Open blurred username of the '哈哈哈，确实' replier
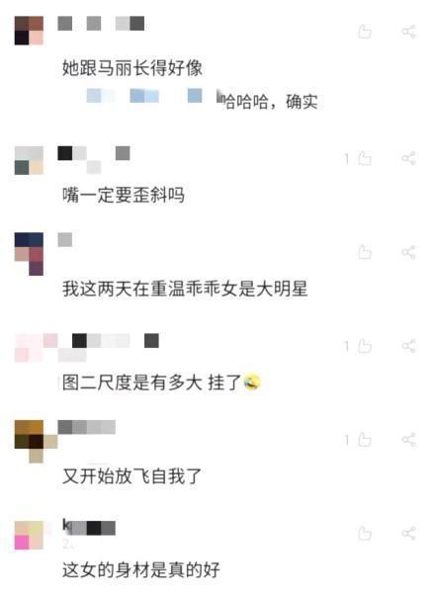Image resolution: width=433 pixels, height=593 pixels. tap(144, 96)
